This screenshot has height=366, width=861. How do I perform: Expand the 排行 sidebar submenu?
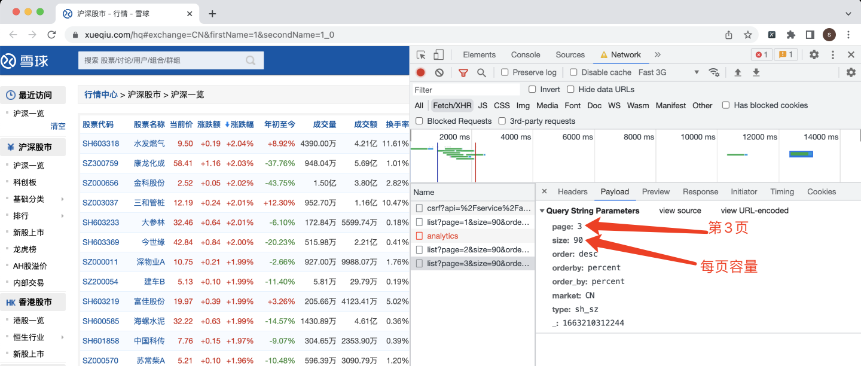click(x=62, y=216)
